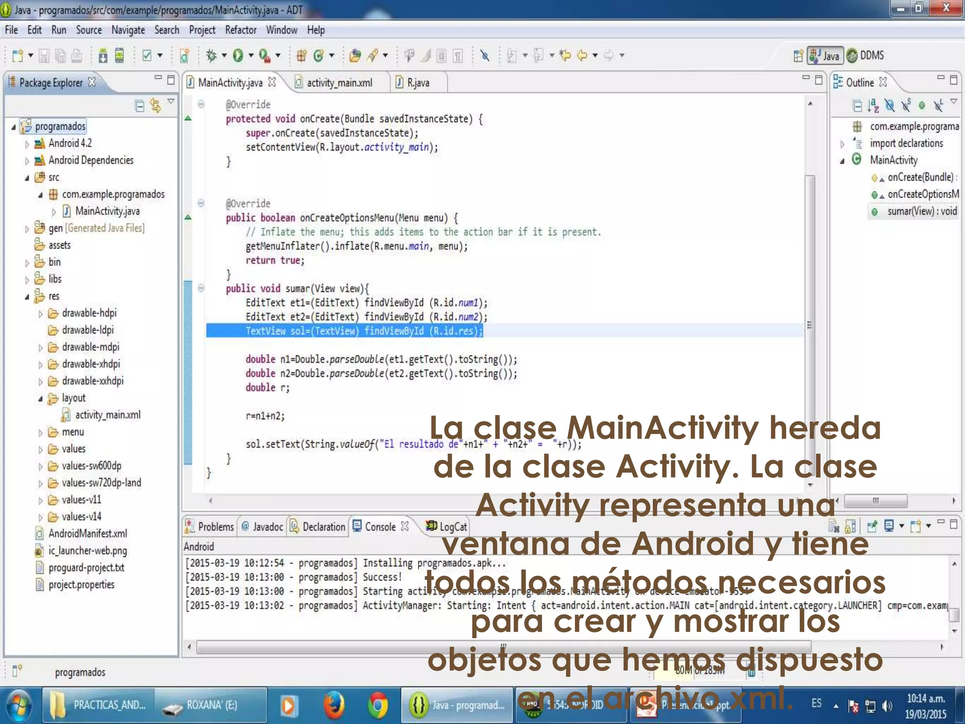The height and width of the screenshot is (724, 965).
Task: Open the Navigate menu
Action: tap(128, 30)
